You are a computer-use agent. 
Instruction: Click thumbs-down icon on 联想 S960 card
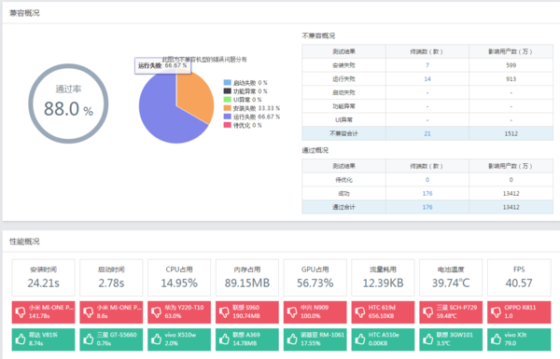click(224, 312)
